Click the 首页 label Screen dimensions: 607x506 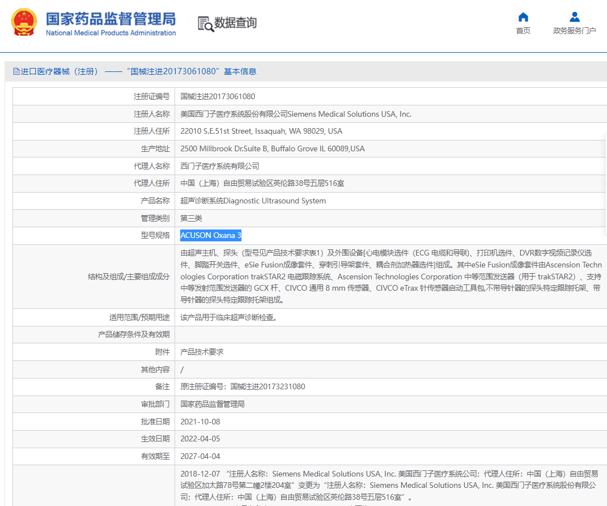(523, 31)
